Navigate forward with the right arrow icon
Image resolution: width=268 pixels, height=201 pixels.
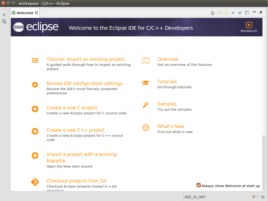[226, 13]
